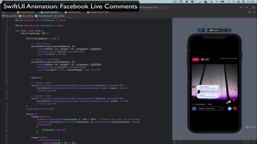This screenshot has height=144, width=257.
Task: Click '.padding(.horizontal)' in the code
Action: coord(40,109)
